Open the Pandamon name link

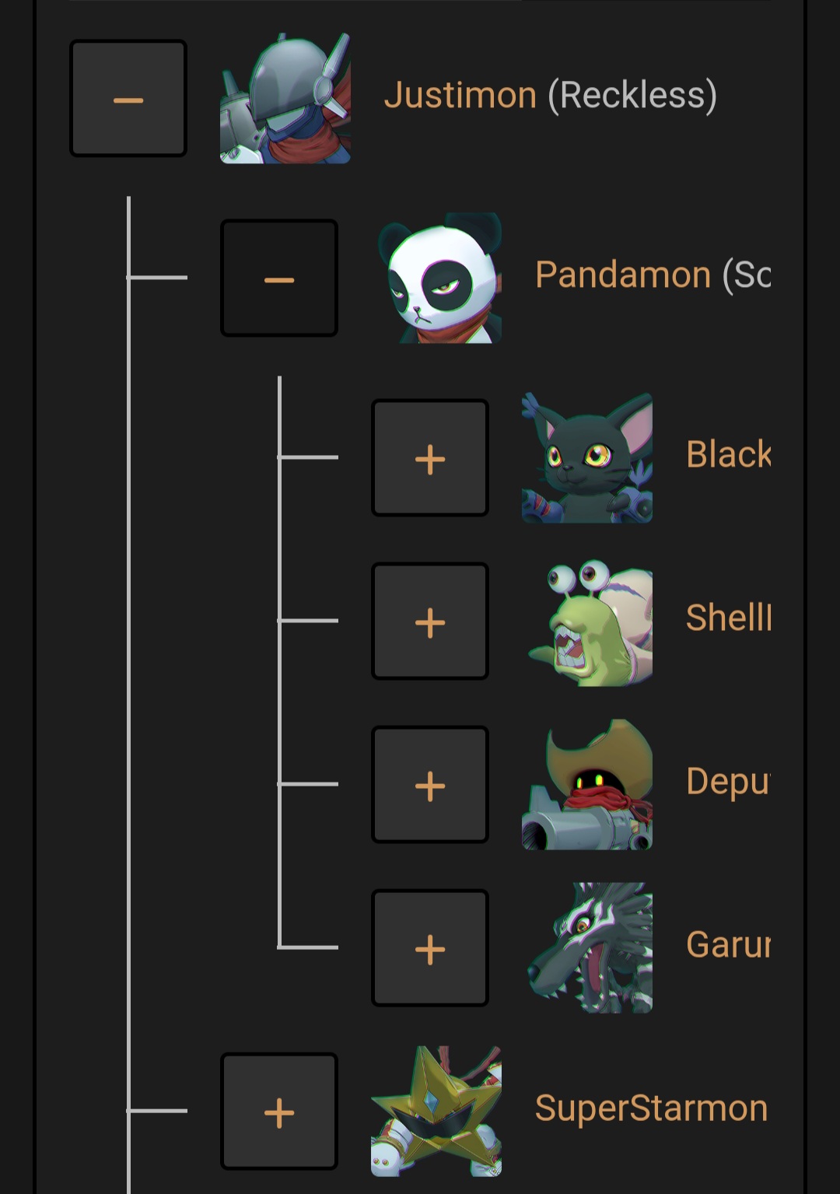pyautogui.click(x=652, y=275)
